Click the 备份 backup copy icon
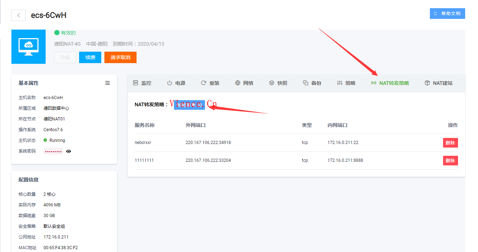Image resolution: width=478 pixels, height=252 pixels. [x=305, y=83]
